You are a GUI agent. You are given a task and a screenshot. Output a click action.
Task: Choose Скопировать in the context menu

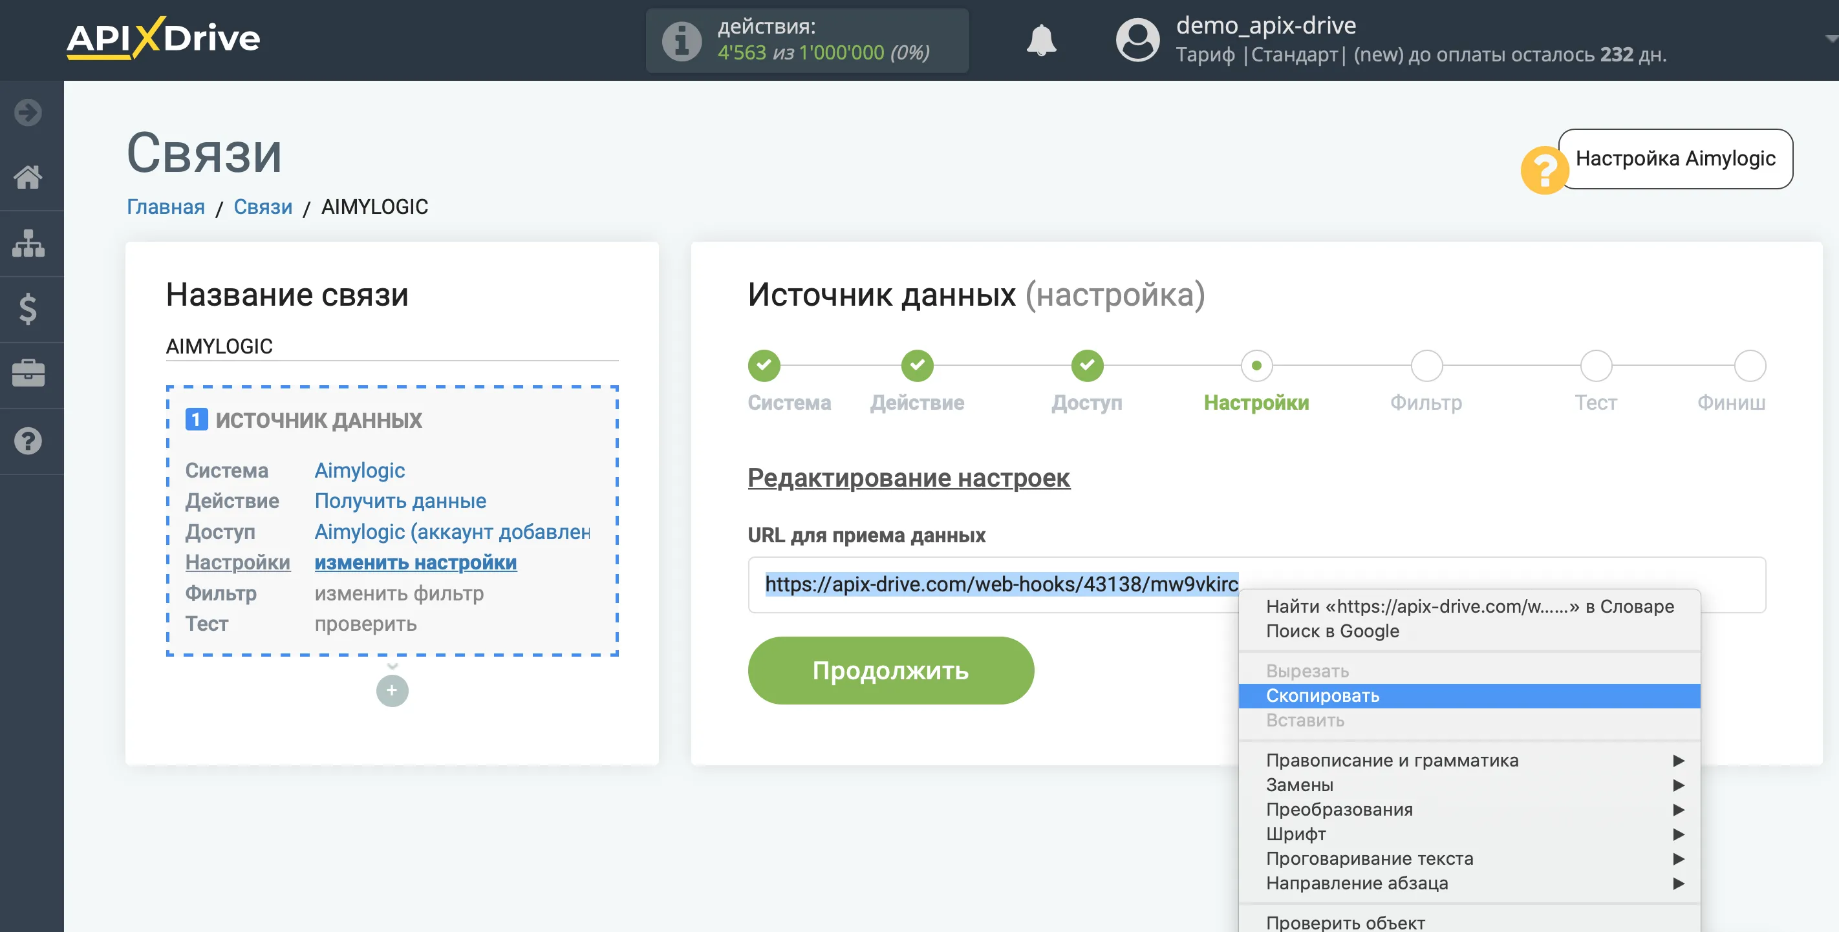1469,696
